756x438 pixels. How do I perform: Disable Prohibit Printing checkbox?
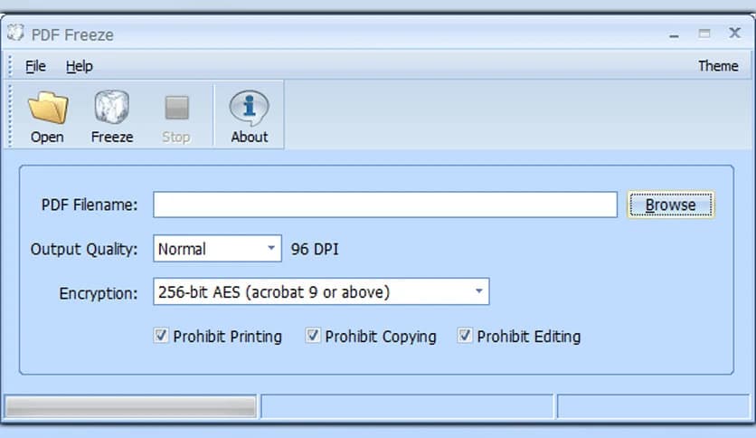[161, 335]
